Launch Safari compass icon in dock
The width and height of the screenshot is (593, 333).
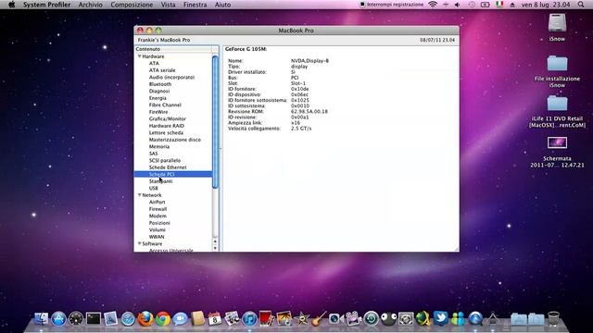128,319
